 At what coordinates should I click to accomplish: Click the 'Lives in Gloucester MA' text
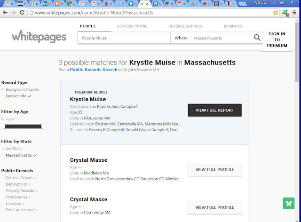[x=90, y=118]
